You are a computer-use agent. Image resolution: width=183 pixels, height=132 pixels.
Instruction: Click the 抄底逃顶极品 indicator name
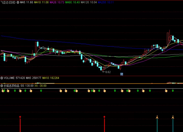[x=11, y=86]
